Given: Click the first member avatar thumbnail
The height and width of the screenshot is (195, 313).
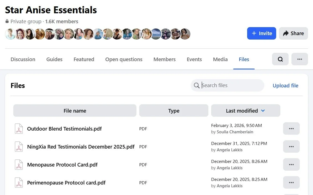Looking at the screenshot, I should click(x=10, y=34).
